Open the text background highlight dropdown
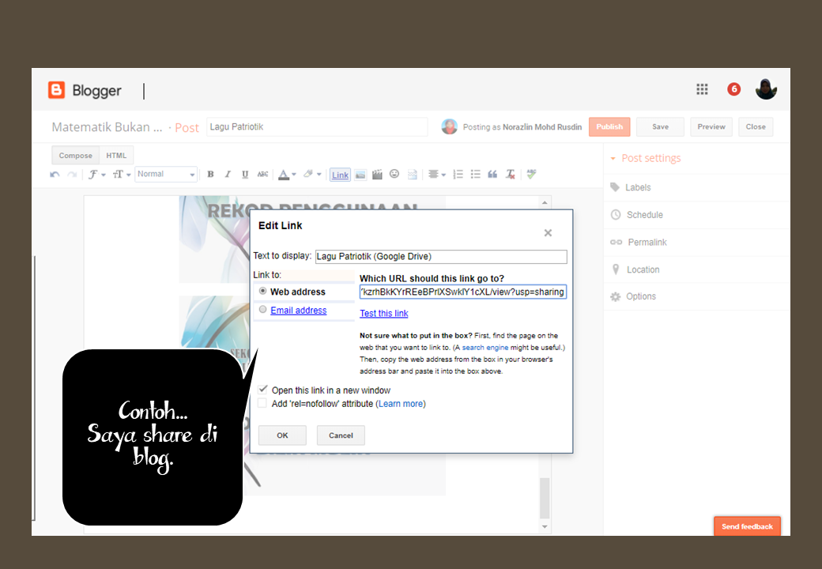Viewport: 822px width, 569px height. (312, 174)
